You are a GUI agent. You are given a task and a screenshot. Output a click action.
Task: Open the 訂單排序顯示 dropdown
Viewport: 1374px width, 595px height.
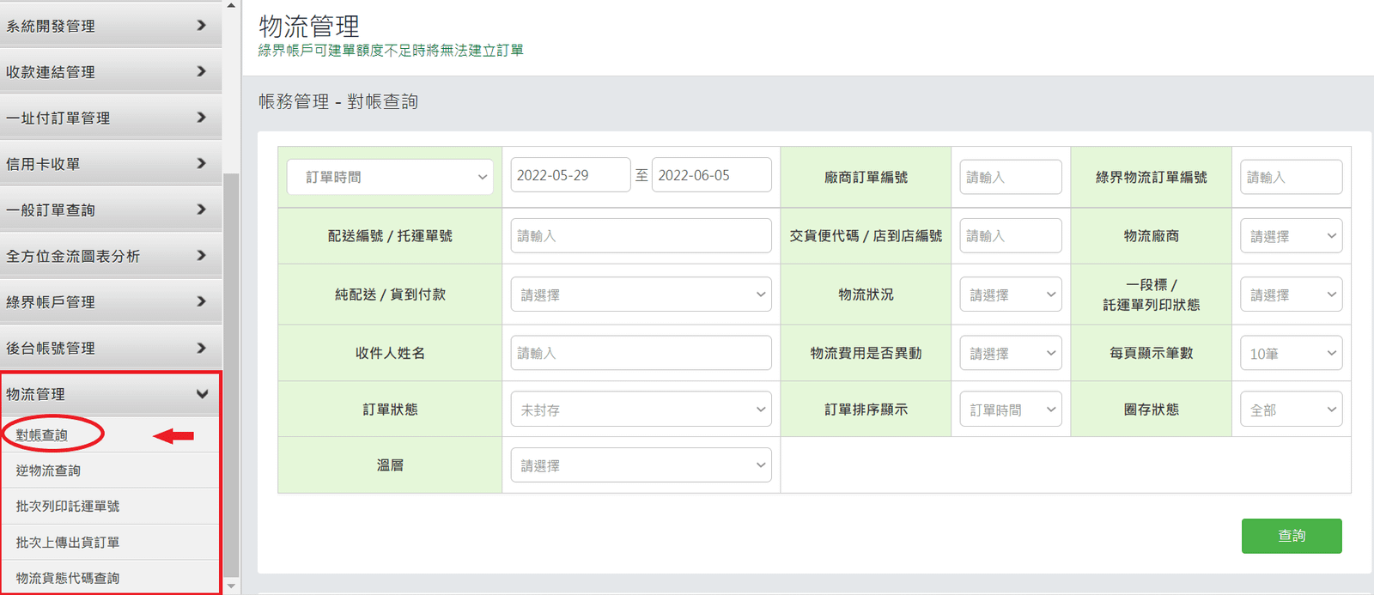pos(1011,410)
